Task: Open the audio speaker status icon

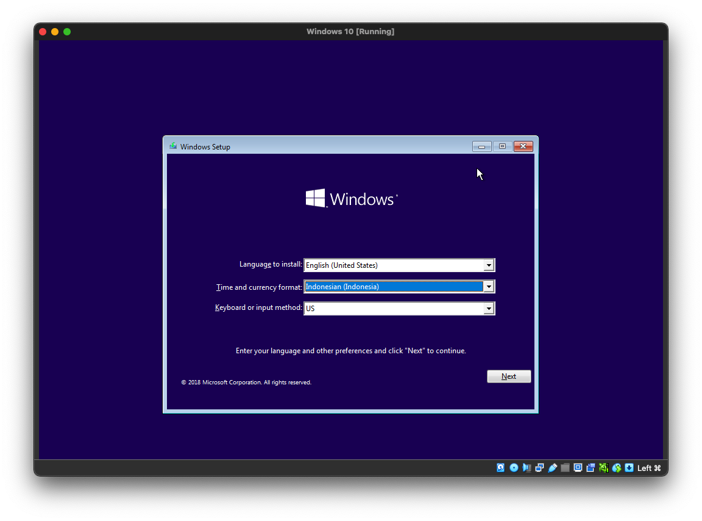Action: [526, 468]
